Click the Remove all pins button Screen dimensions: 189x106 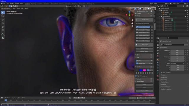(x=144, y=52)
